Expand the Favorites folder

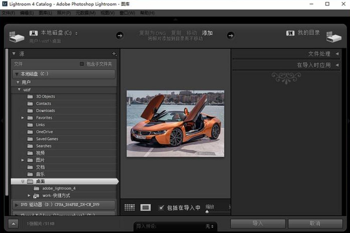point(23,118)
